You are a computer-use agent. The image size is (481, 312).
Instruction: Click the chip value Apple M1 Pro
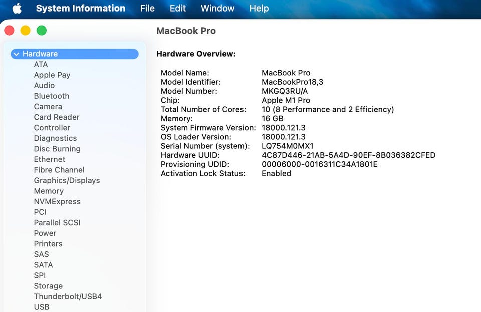pyautogui.click(x=286, y=100)
